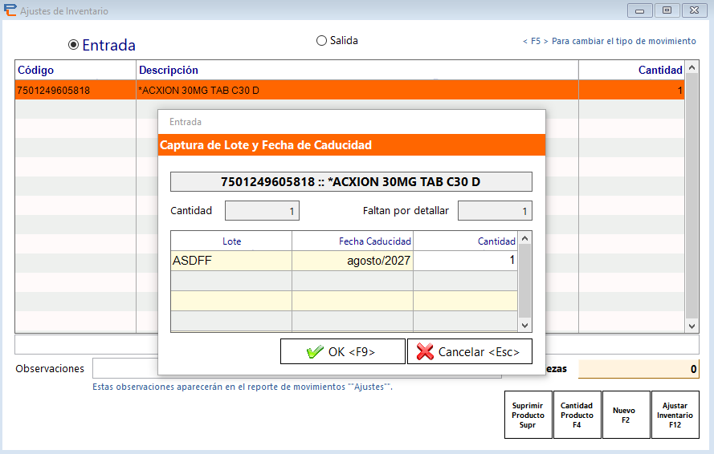Click the Cancelar <Esc> button
This screenshot has width=714, height=454.
click(470, 351)
